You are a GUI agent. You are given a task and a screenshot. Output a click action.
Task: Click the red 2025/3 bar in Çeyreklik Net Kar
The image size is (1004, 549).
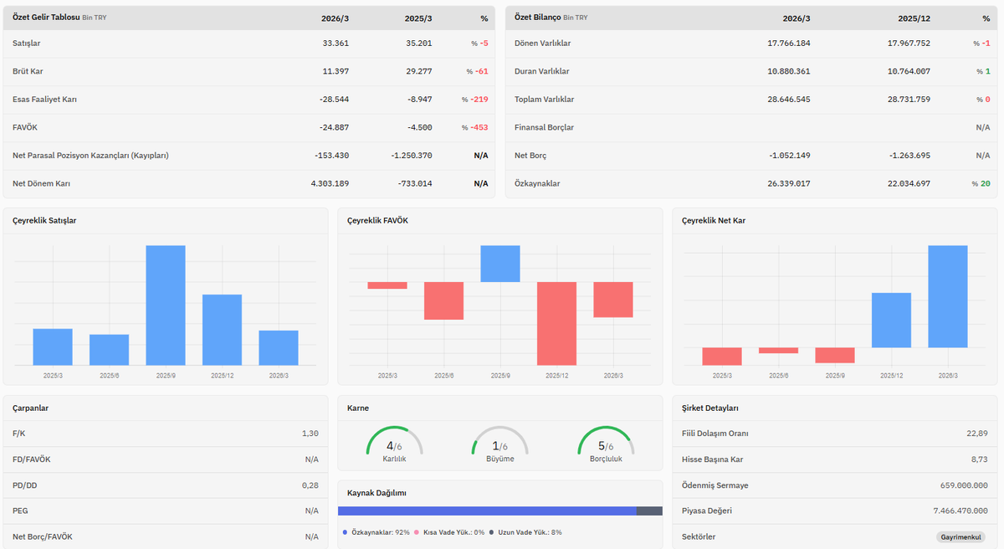722,356
